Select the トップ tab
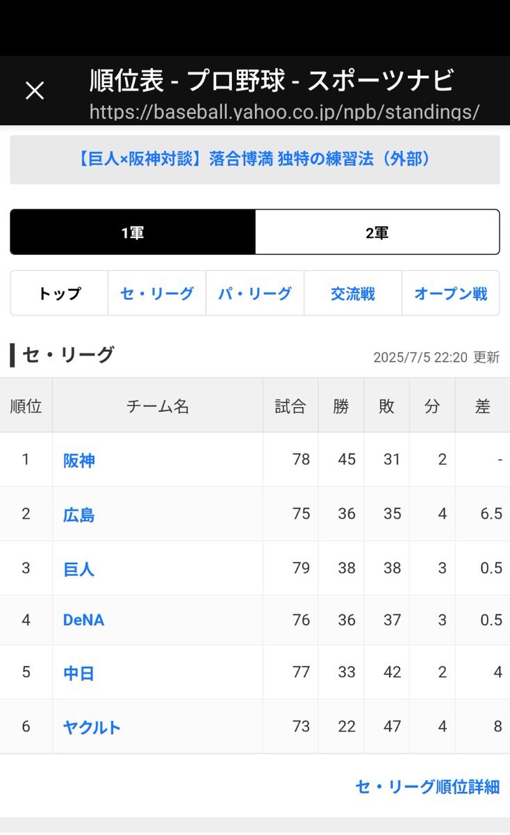This screenshot has height=835, width=510. click(60, 294)
